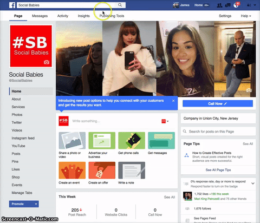This screenshot has height=223, width=260.
Task: Open the Activity tab
Action: (x=63, y=16)
